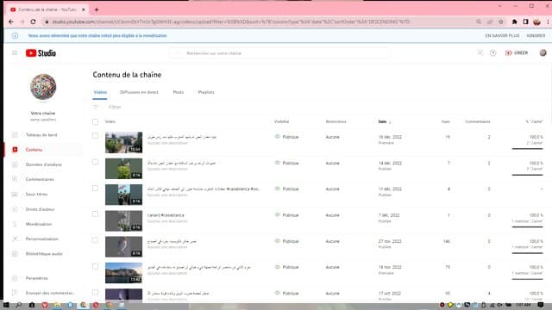Open visibility dropdown for the 16 nov. video

pyautogui.click(x=286, y=267)
